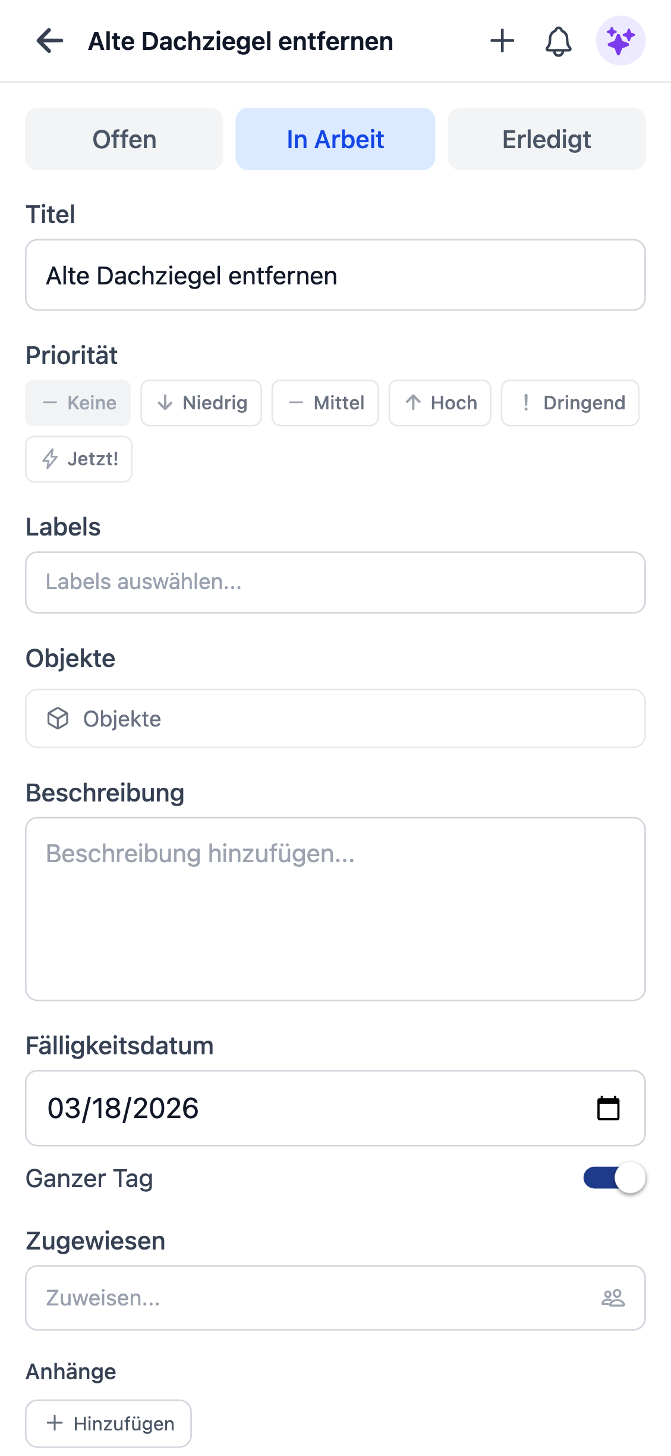Set priority to Hoch

440,403
